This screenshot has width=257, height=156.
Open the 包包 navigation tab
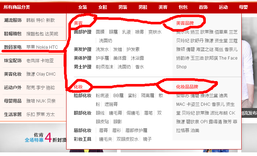click(x=183, y=7)
